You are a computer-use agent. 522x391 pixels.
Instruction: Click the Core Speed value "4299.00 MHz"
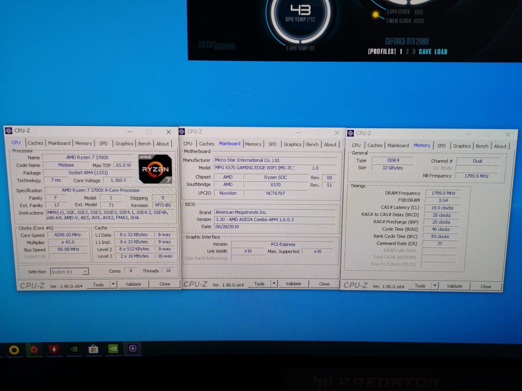[68, 235]
